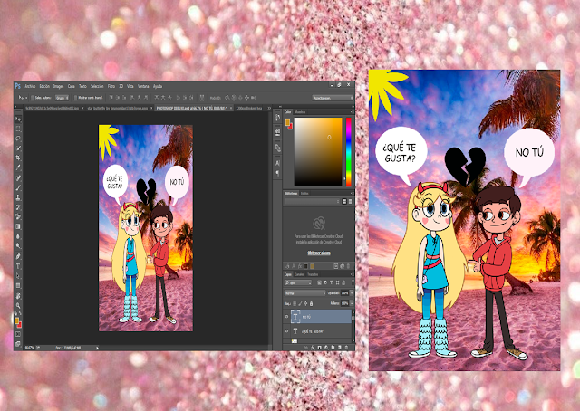Toggle lock position in Layers panel

(305, 303)
